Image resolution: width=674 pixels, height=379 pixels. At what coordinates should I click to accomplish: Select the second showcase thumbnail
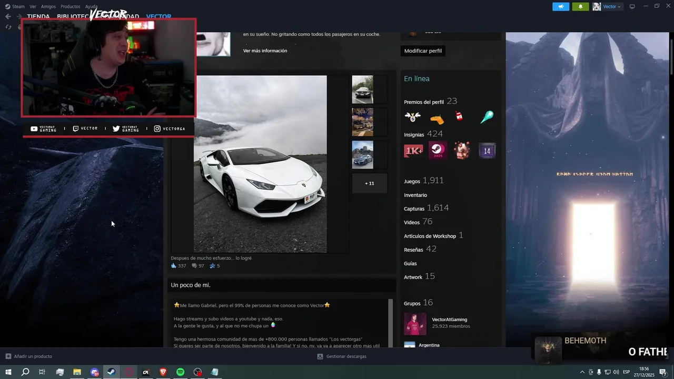362,122
